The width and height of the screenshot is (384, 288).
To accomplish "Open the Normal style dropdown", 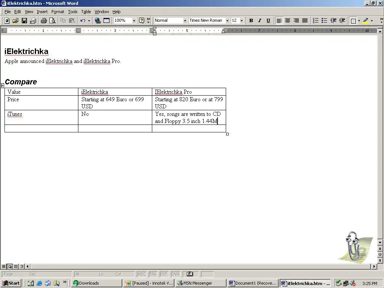I will pyautogui.click(x=185, y=21).
